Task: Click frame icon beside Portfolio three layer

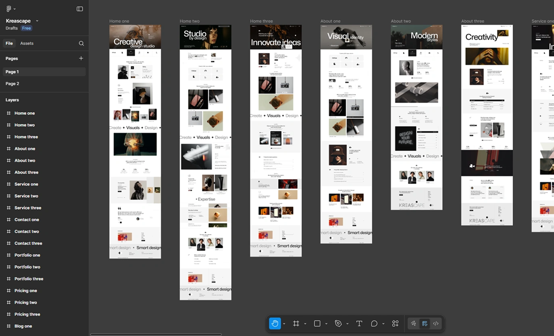Action: click(8, 279)
